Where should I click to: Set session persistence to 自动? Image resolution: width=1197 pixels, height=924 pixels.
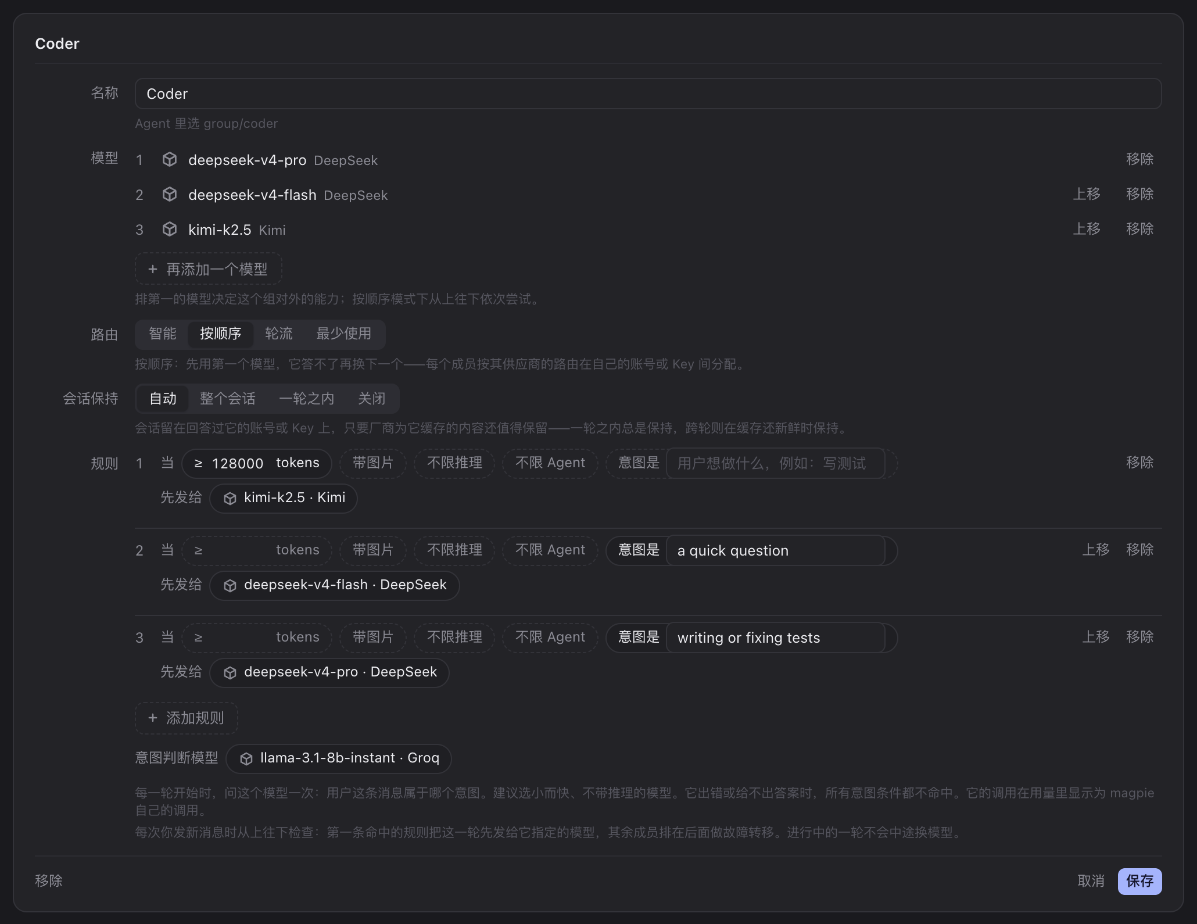[x=163, y=399]
